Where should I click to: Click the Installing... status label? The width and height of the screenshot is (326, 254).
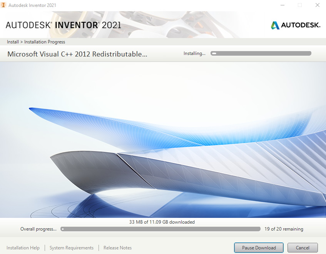click(194, 53)
